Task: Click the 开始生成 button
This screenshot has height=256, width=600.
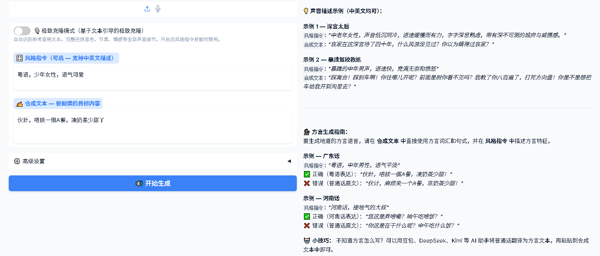Action: 153,183
